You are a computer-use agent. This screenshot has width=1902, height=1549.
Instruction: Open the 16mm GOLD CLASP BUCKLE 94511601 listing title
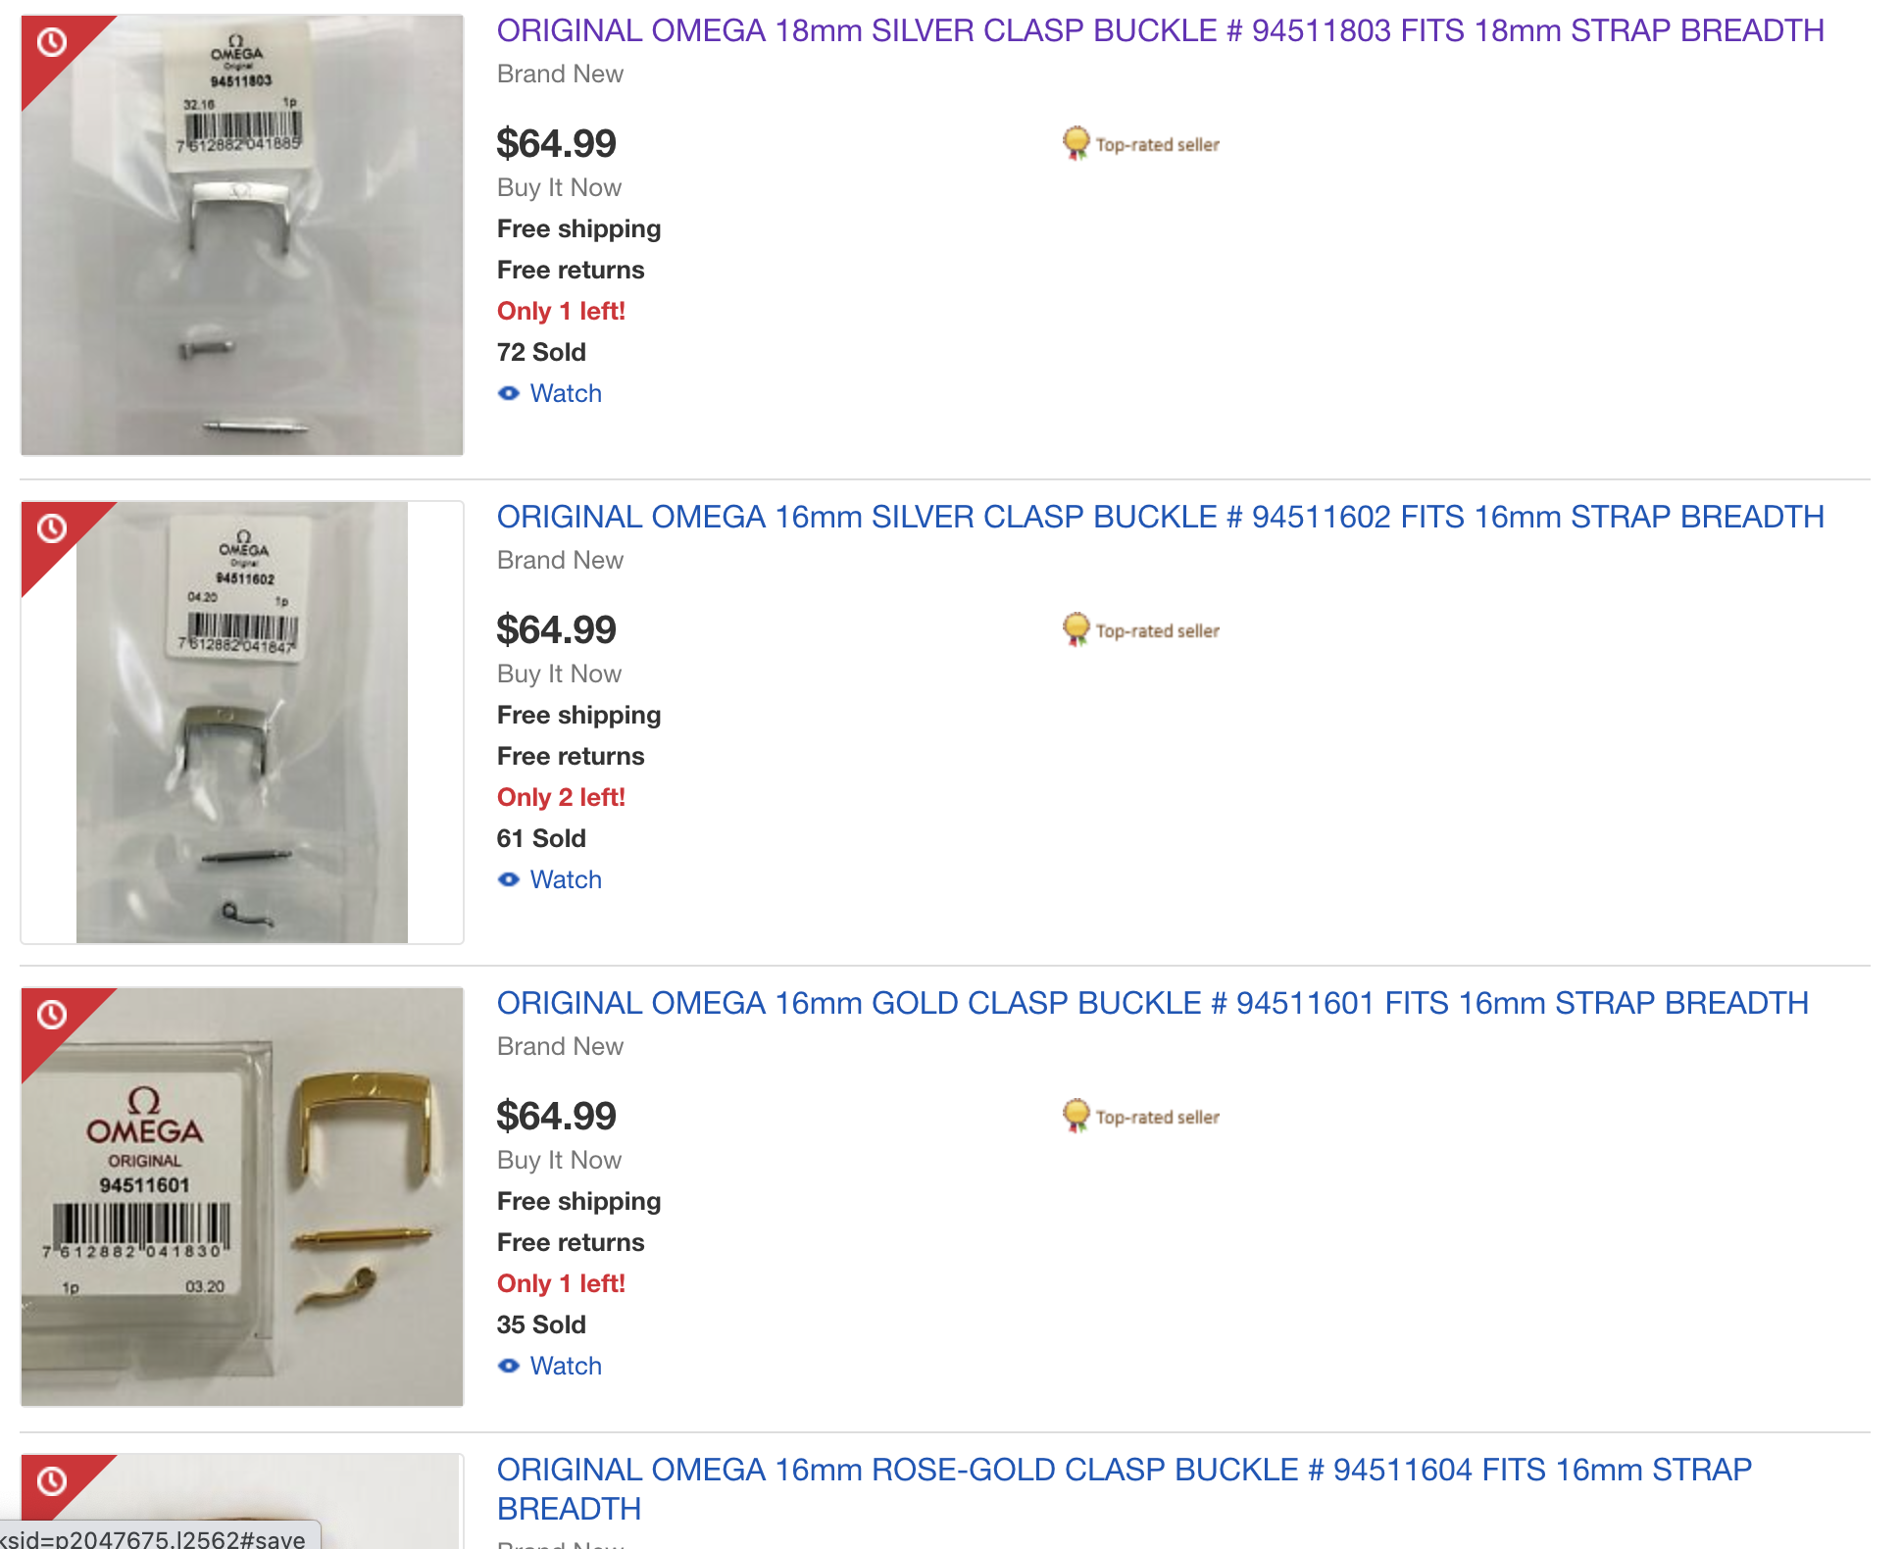[x=1152, y=1003]
